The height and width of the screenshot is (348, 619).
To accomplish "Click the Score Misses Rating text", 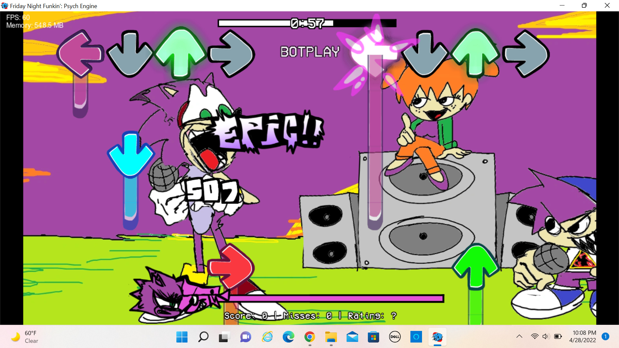I will tap(310, 316).
